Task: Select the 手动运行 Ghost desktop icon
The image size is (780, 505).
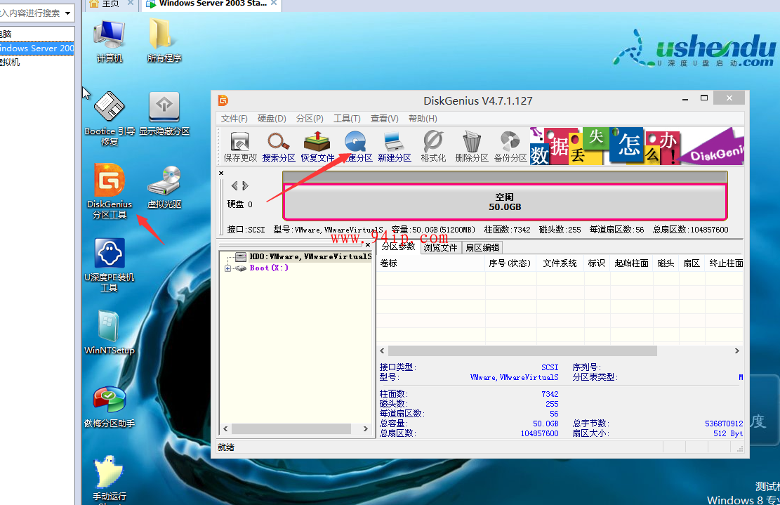Action: 110,480
